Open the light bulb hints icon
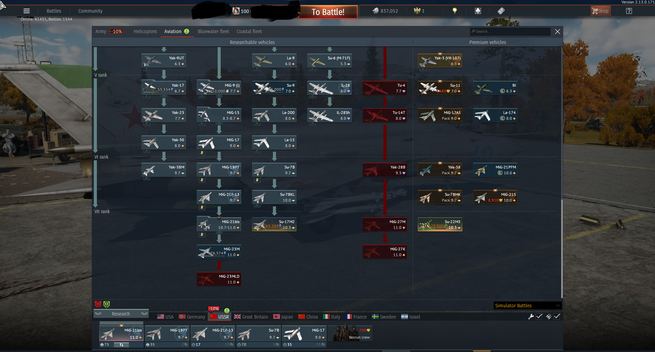Viewport: 655px width, 352px height. click(454, 11)
